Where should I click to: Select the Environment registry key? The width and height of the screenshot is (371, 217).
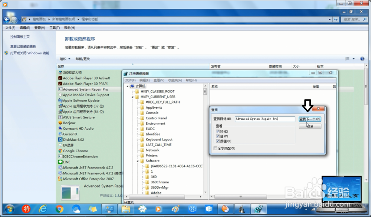155,123
